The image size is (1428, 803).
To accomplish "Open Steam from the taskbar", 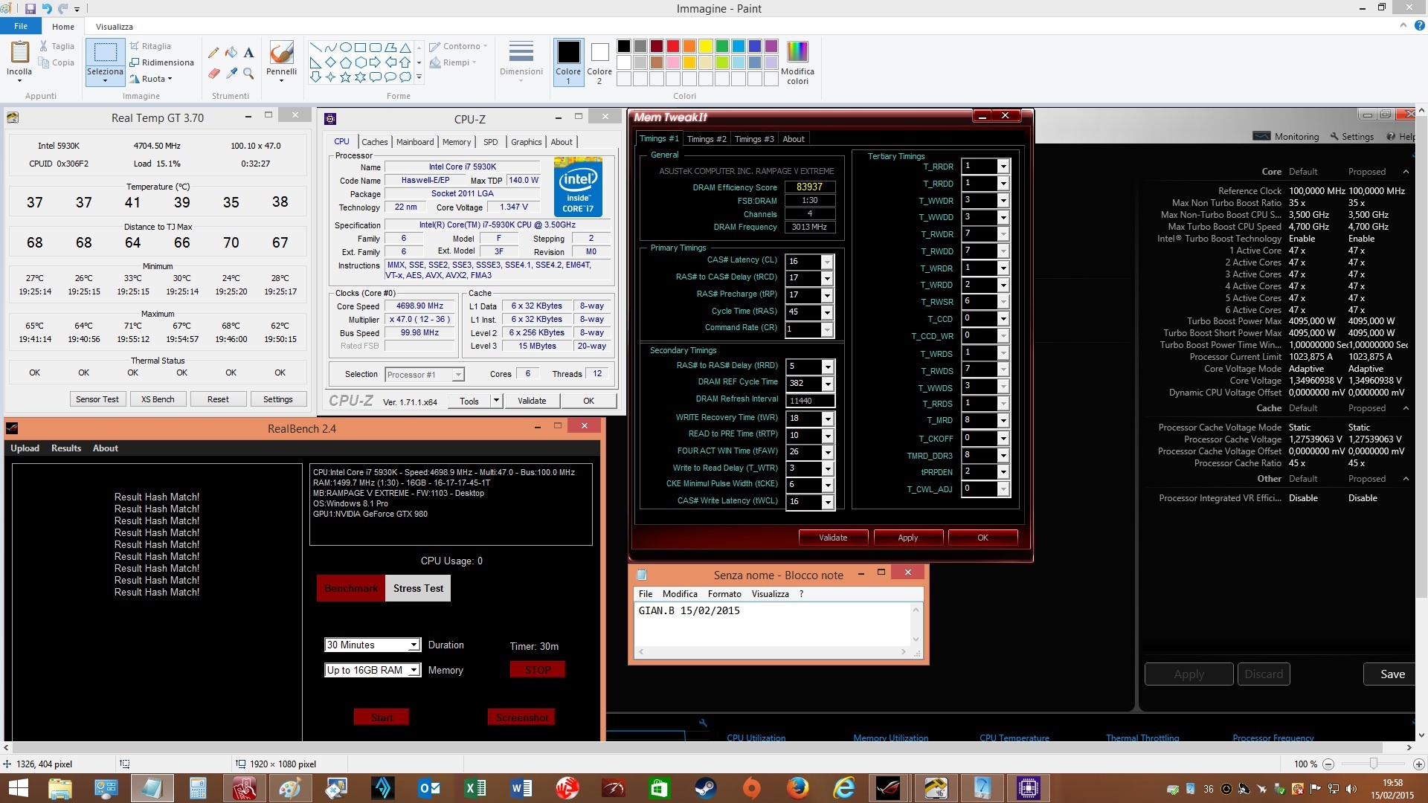I will 705,788.
